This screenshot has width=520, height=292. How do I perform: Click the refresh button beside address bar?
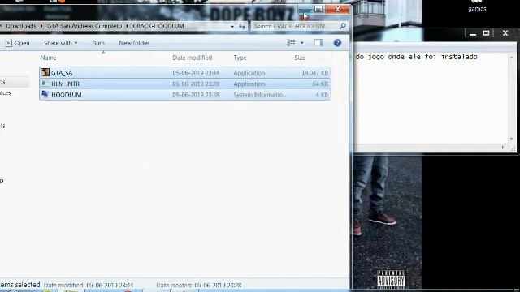(242, 26)
